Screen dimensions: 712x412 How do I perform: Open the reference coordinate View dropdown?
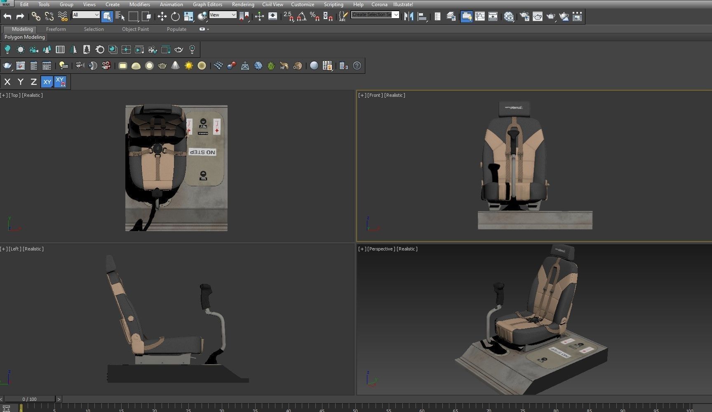coord(223,15)
